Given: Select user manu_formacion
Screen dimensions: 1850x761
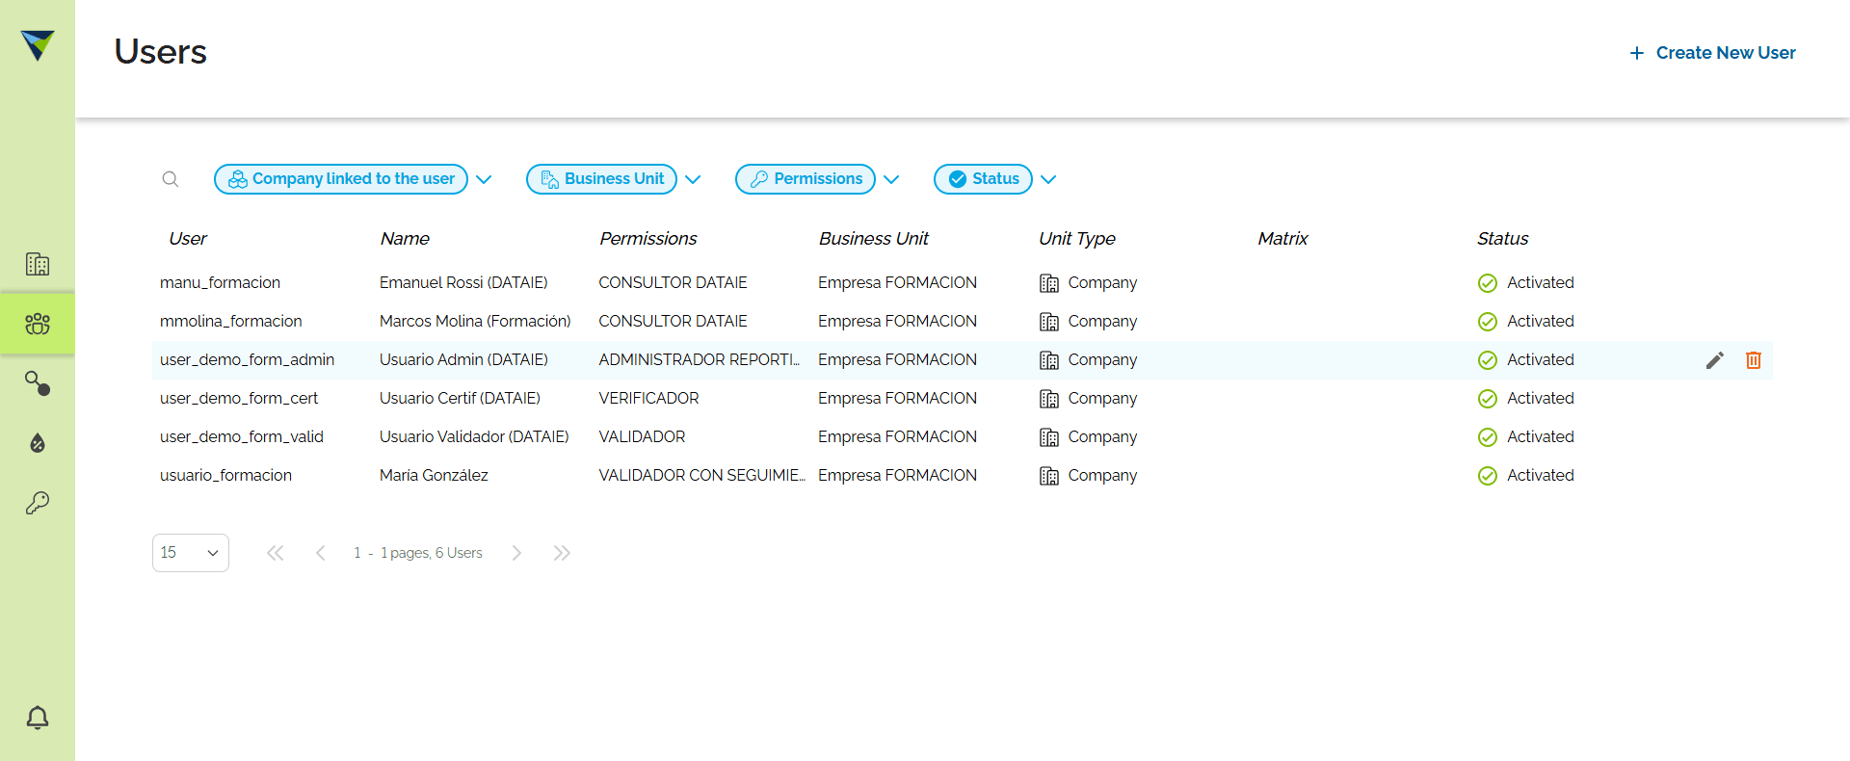Looking at the screenshot, I should [x=220, y=283].
